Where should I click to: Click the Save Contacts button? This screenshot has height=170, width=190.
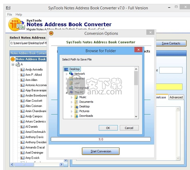pyautogui.click(x=171, y=43)
